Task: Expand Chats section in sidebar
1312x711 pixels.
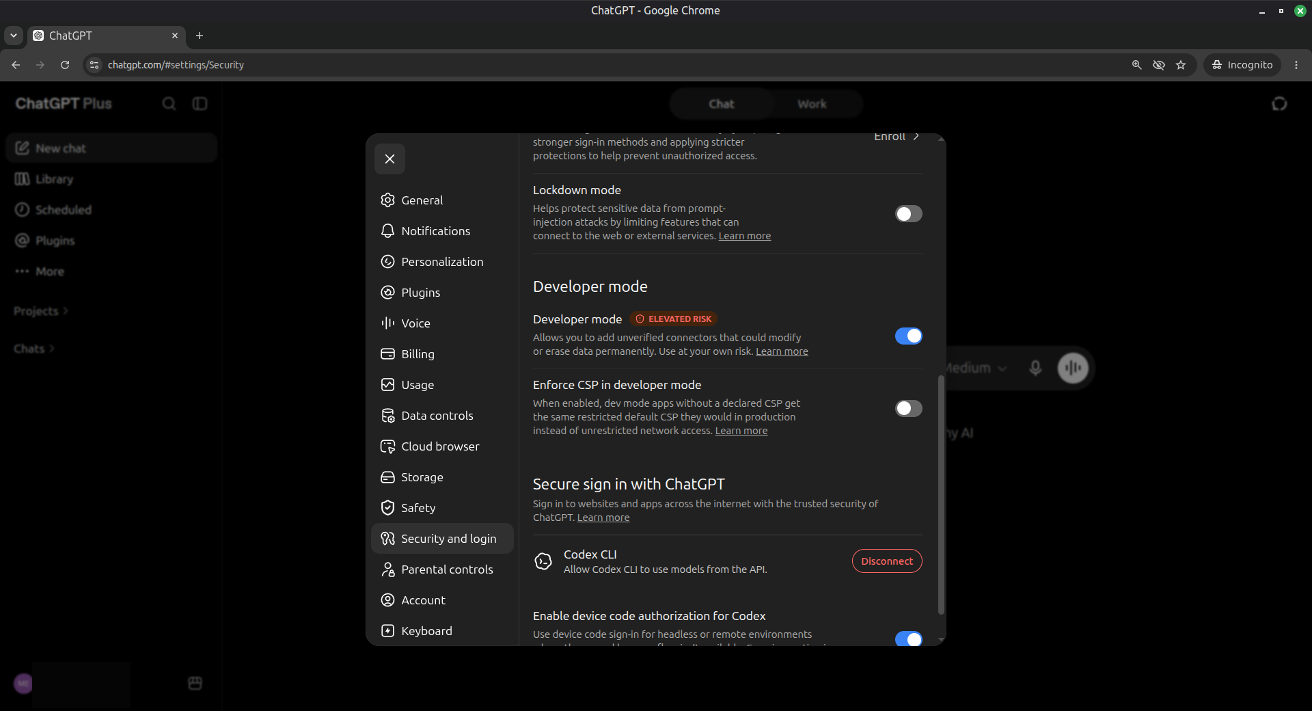Action: click(x=34, y=349)
